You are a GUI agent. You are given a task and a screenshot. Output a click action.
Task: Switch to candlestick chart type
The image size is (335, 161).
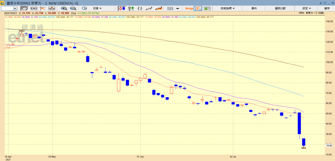point(122,8)
